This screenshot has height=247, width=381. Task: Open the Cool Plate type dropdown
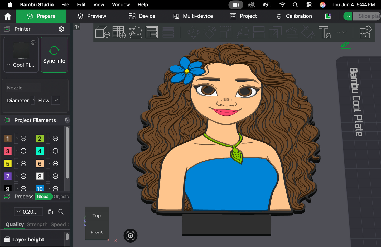point(21,65)
